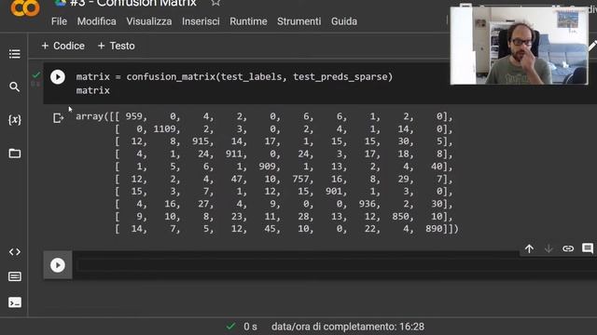Click the completion time status text
597x335 pixels.
point(348,327)
